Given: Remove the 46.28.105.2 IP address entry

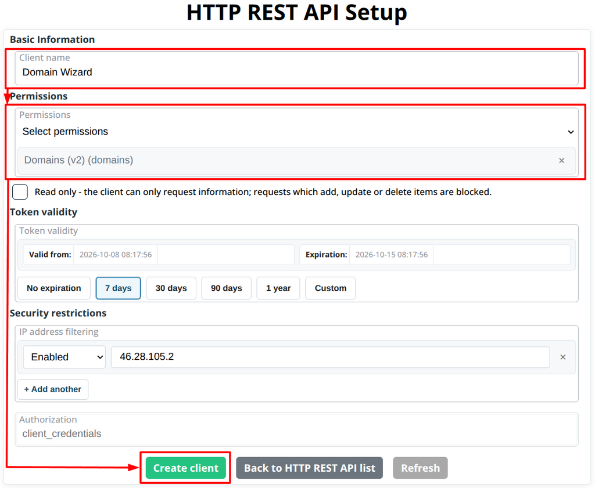Looking at the screenshot, I should [563, 357].
